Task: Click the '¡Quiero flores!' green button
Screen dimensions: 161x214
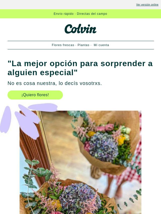Action: 35,95
